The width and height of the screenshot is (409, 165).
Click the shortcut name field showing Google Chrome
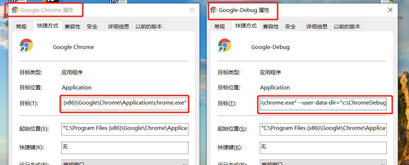[73, 47]
